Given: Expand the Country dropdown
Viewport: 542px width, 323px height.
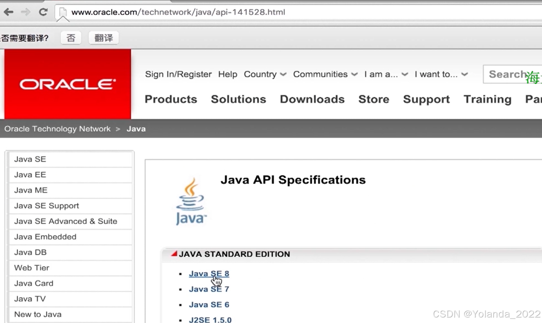Looking at the screenshot, I should click(x=265, y=74).
